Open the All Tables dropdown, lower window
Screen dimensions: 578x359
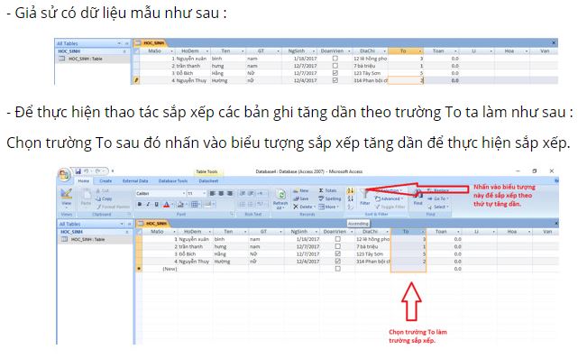click(x=122, y=224)
